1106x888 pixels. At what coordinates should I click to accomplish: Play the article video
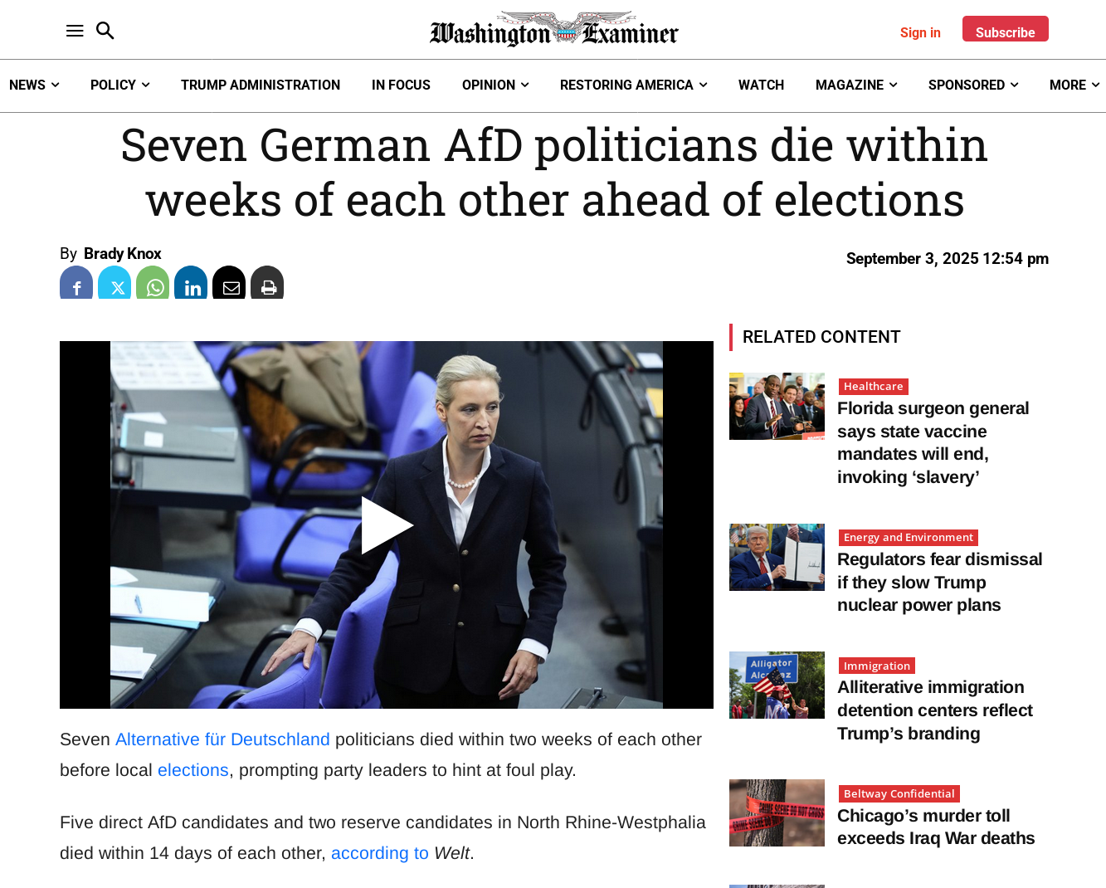point(387,525)
